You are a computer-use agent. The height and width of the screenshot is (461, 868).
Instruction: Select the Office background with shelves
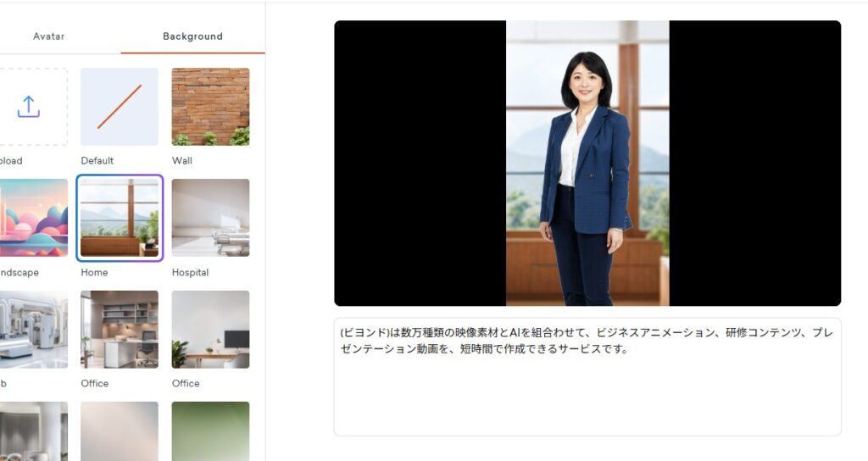119,330
